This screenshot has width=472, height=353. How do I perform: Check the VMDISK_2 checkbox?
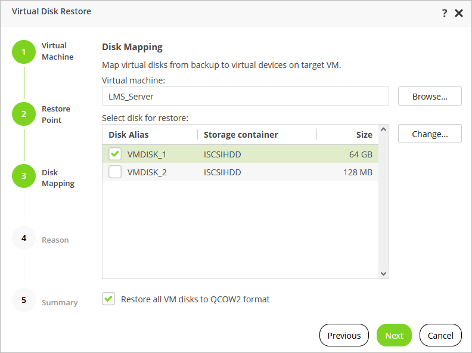[x=115, y=172]
